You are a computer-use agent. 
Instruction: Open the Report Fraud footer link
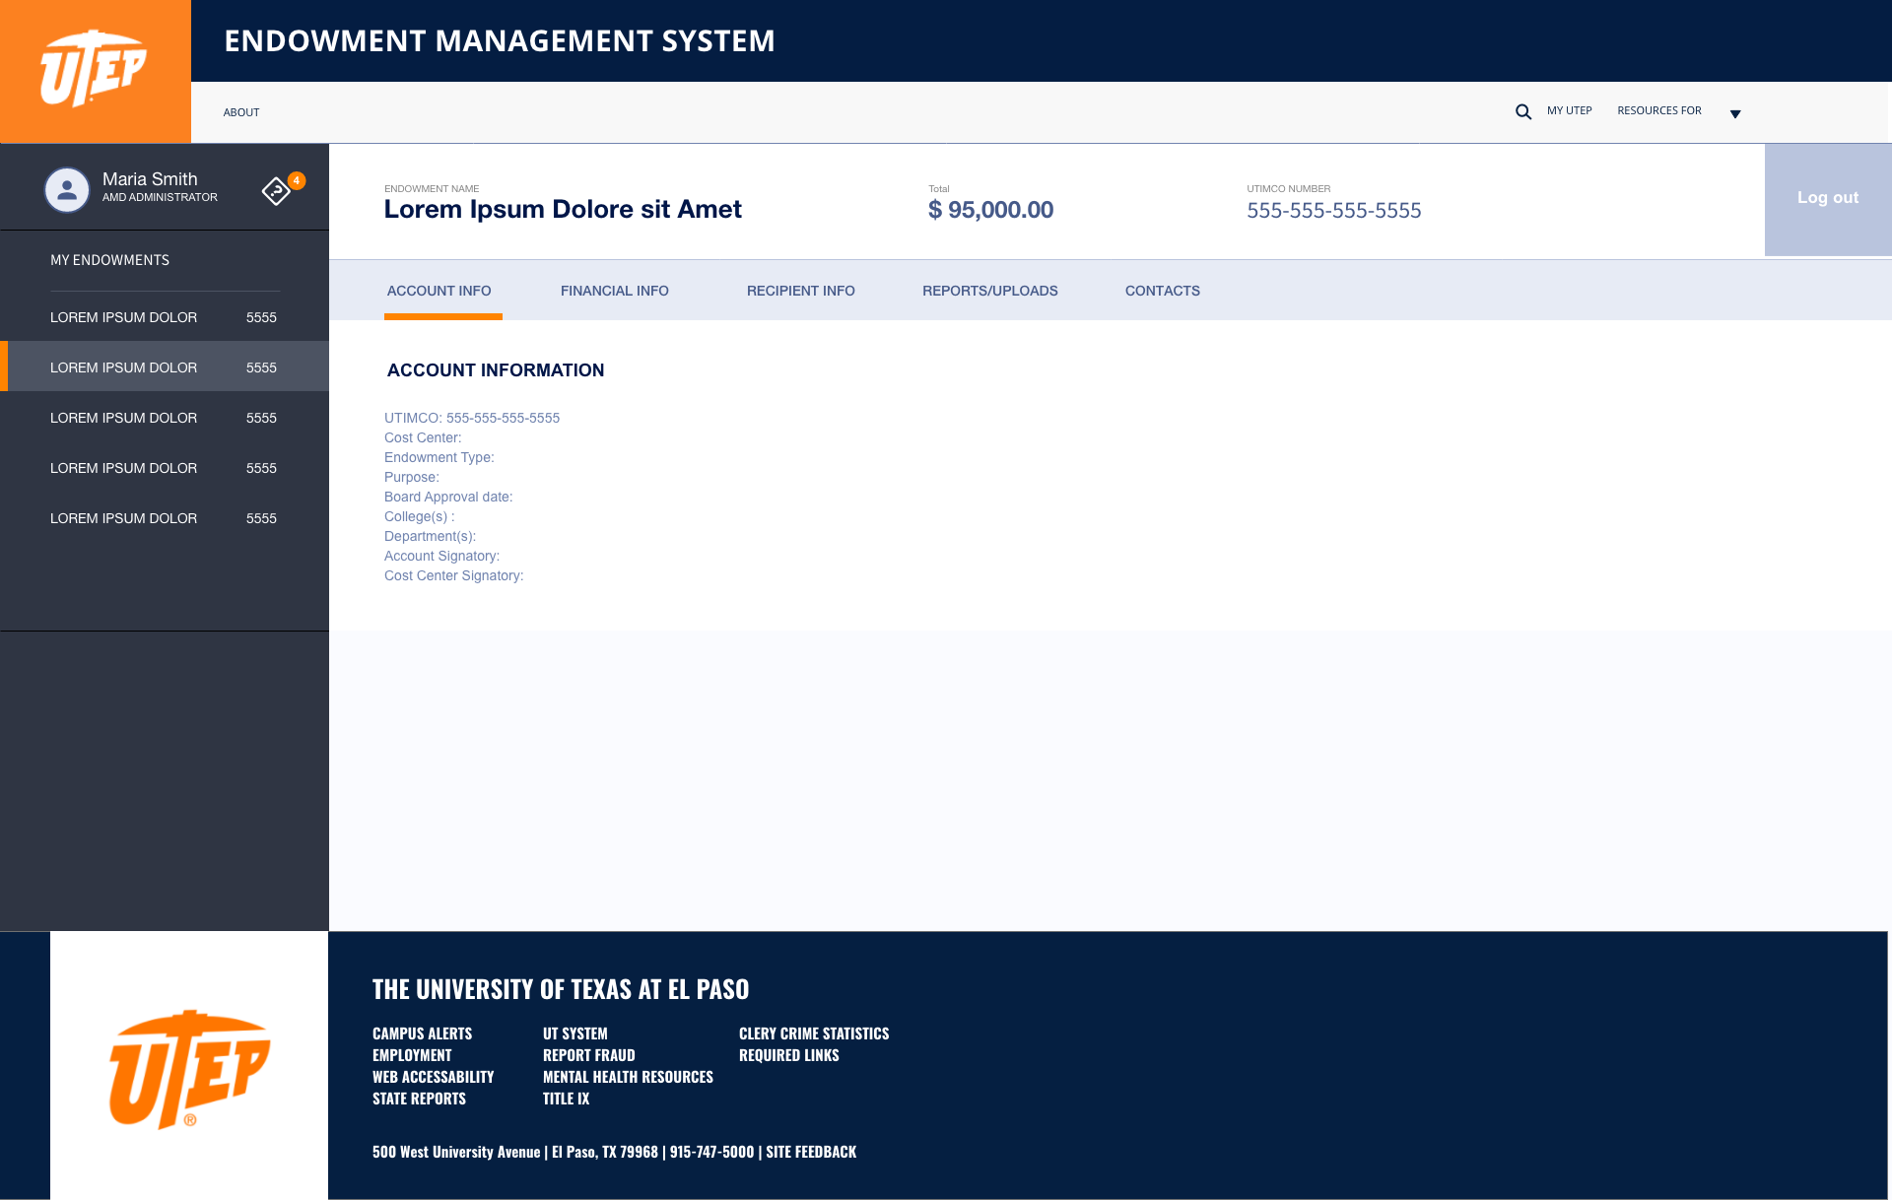pos(589,1055)
